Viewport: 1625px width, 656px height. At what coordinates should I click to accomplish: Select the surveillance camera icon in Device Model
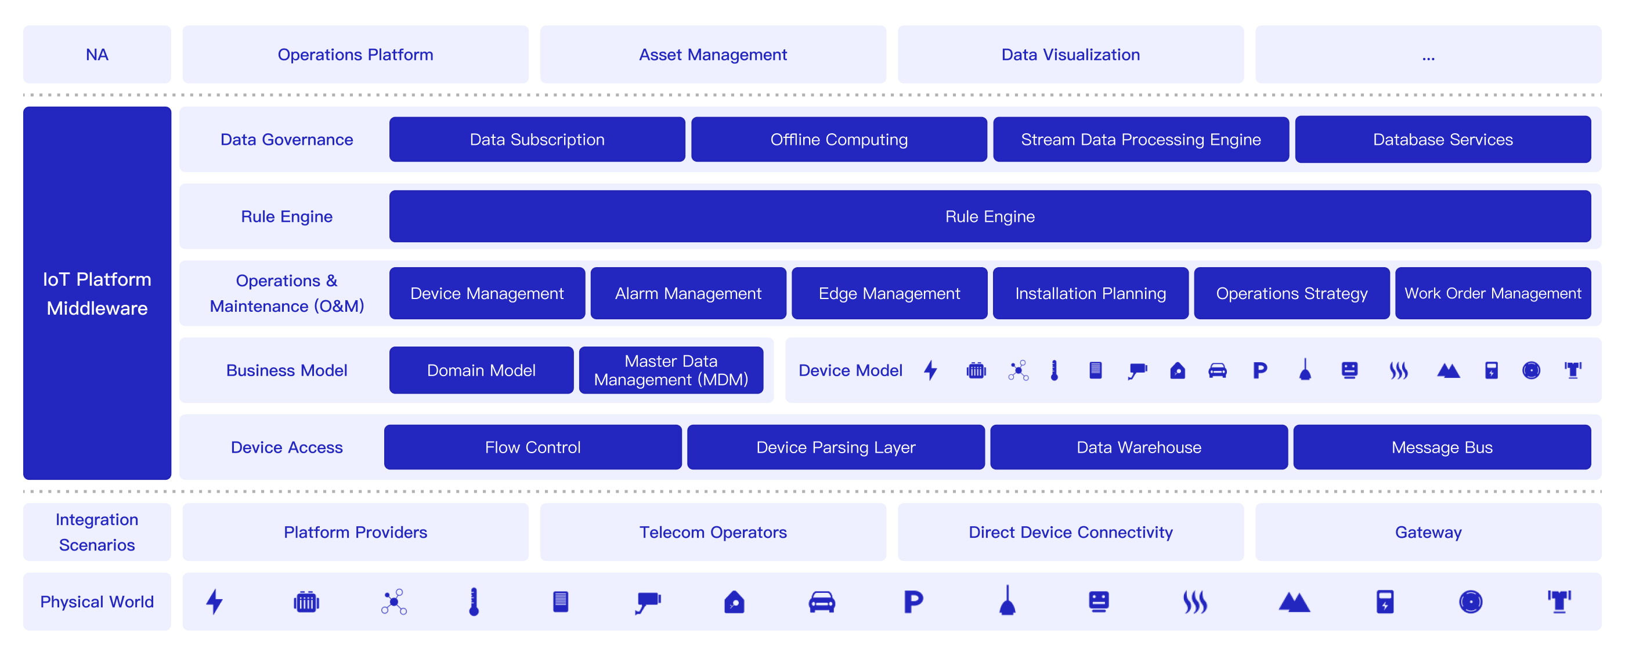[x=1137, y=370]
